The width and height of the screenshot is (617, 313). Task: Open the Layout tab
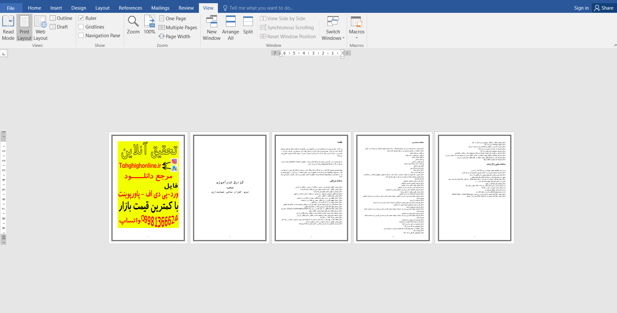click(103, 8)
